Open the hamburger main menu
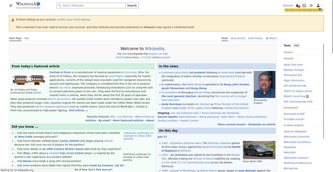333x172 pixels. coord(11,5)
